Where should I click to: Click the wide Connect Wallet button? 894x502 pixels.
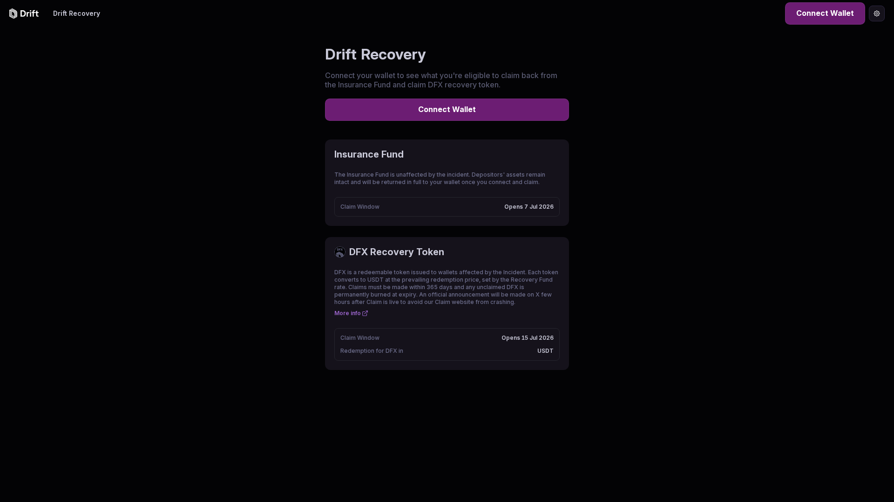(x=447, y=110)
